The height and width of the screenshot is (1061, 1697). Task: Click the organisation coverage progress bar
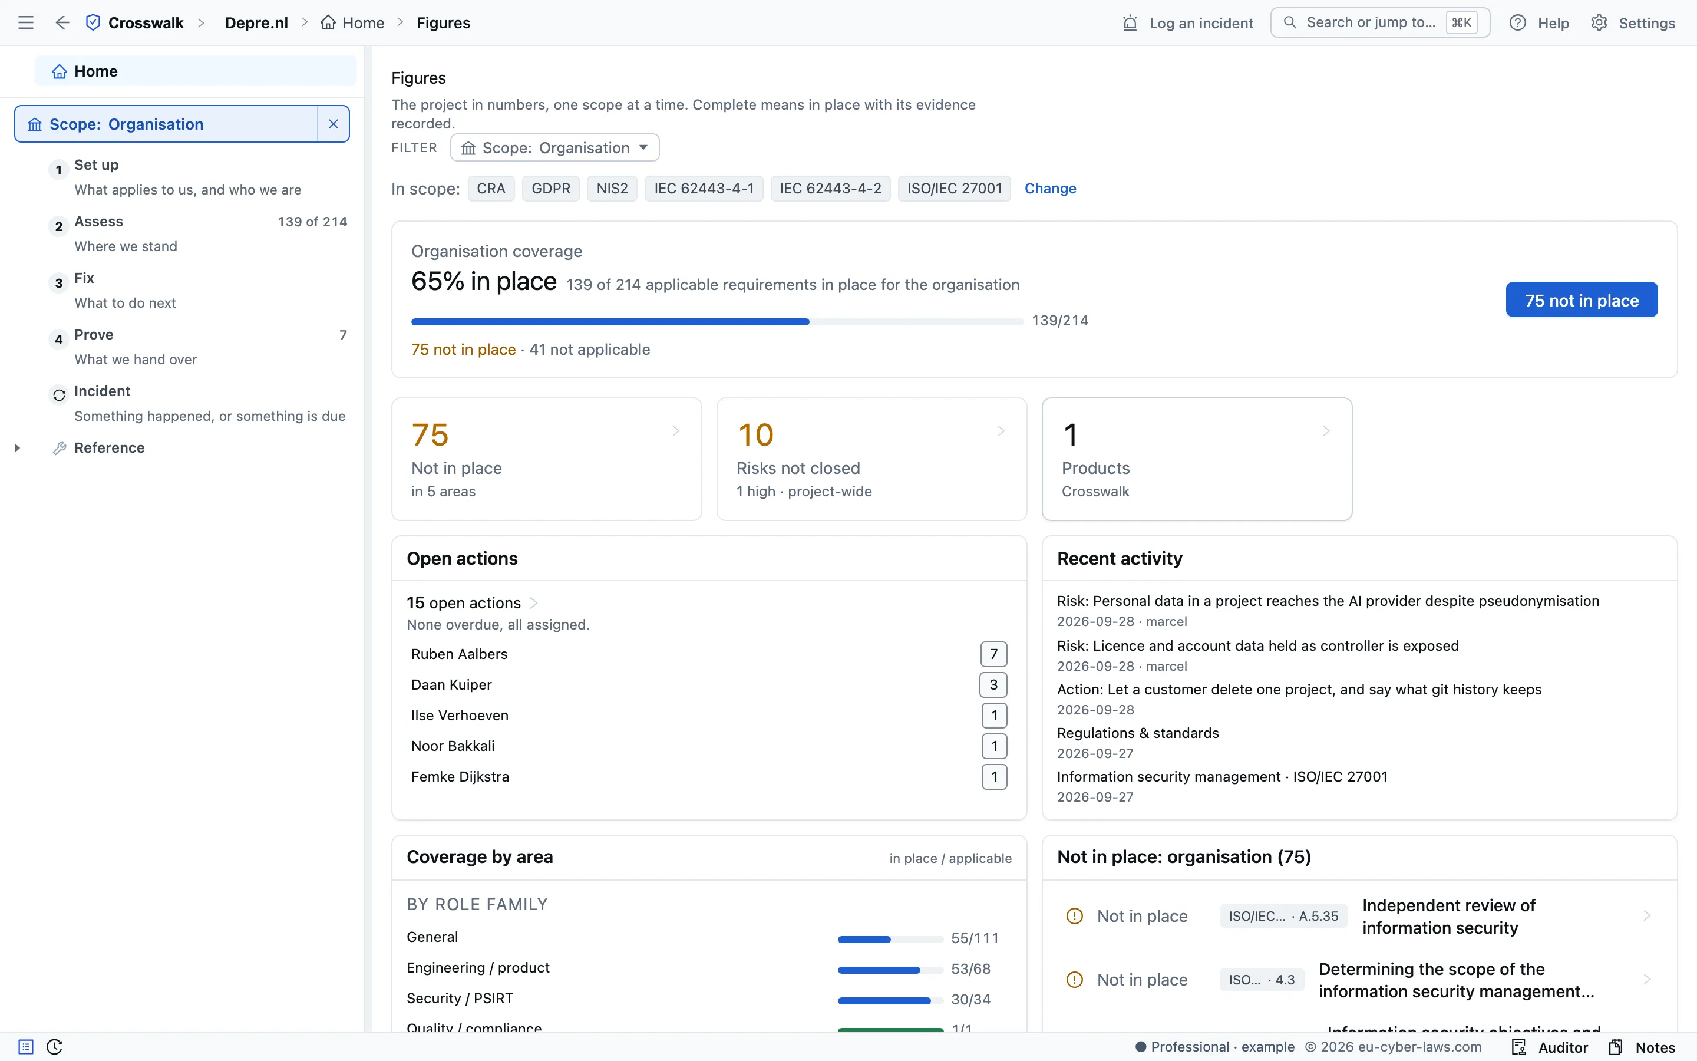(x=717, y=321)
